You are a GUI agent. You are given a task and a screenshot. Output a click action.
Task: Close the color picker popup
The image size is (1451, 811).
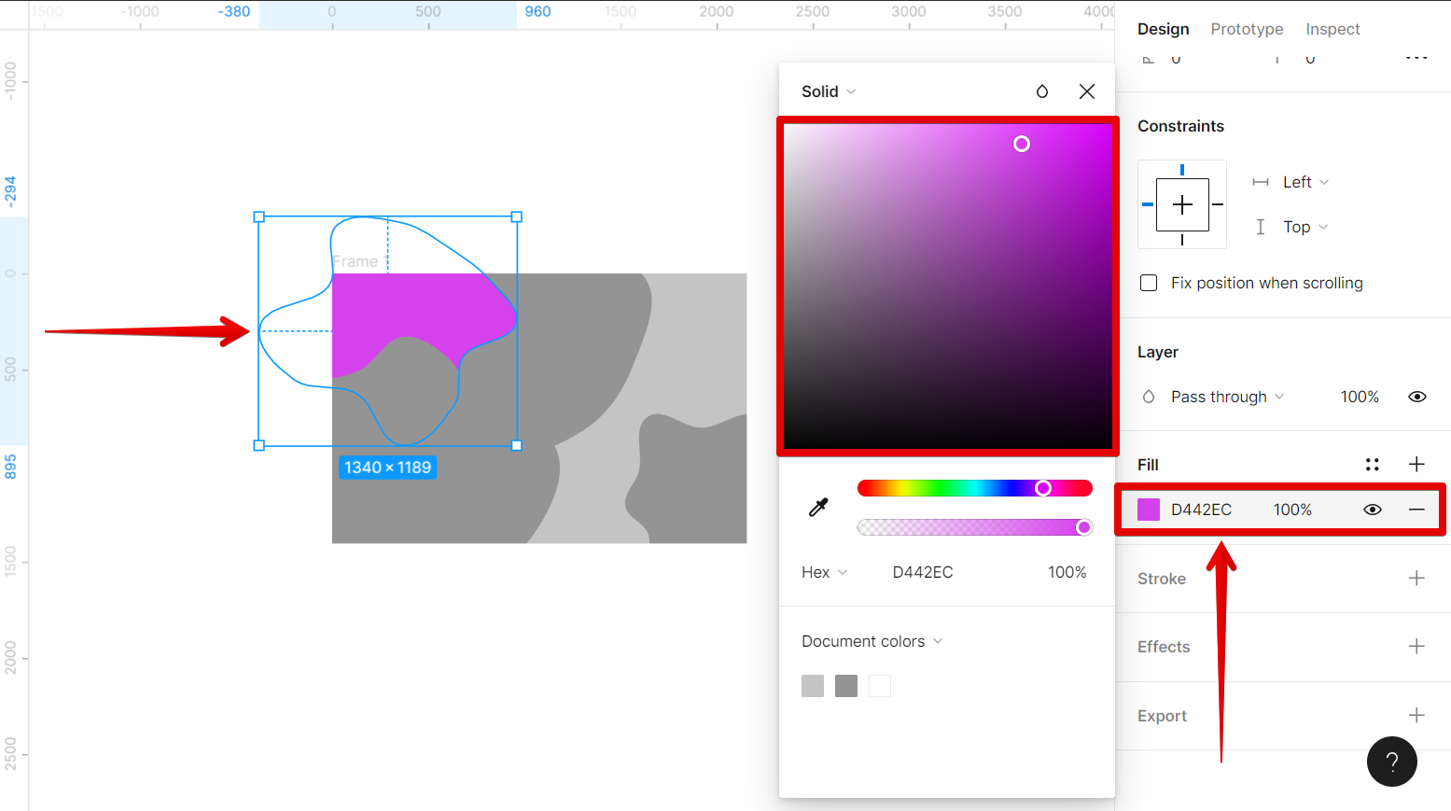1087,91
